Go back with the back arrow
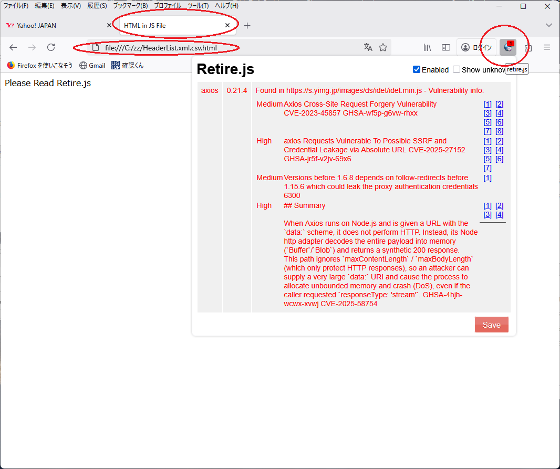 click(x=13, y=47)
